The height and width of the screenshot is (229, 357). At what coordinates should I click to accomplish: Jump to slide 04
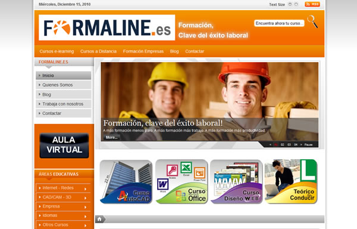pyautogui.click(x=296, y=144)
